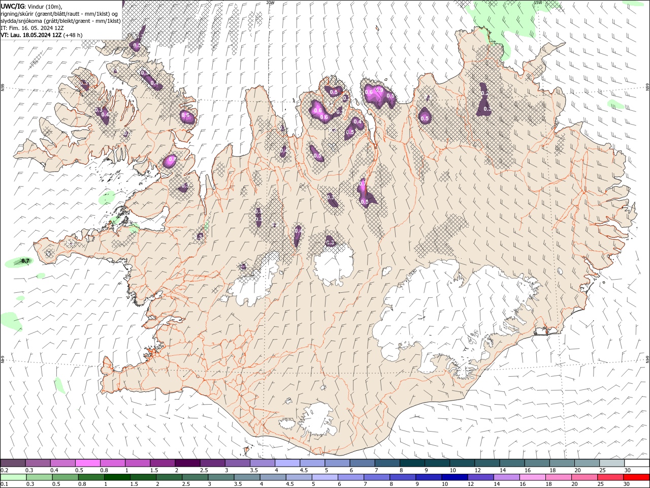
Task: Click the green '0.7' rain label off west coast
Action: pyautogui.click(x=26, y=261)
